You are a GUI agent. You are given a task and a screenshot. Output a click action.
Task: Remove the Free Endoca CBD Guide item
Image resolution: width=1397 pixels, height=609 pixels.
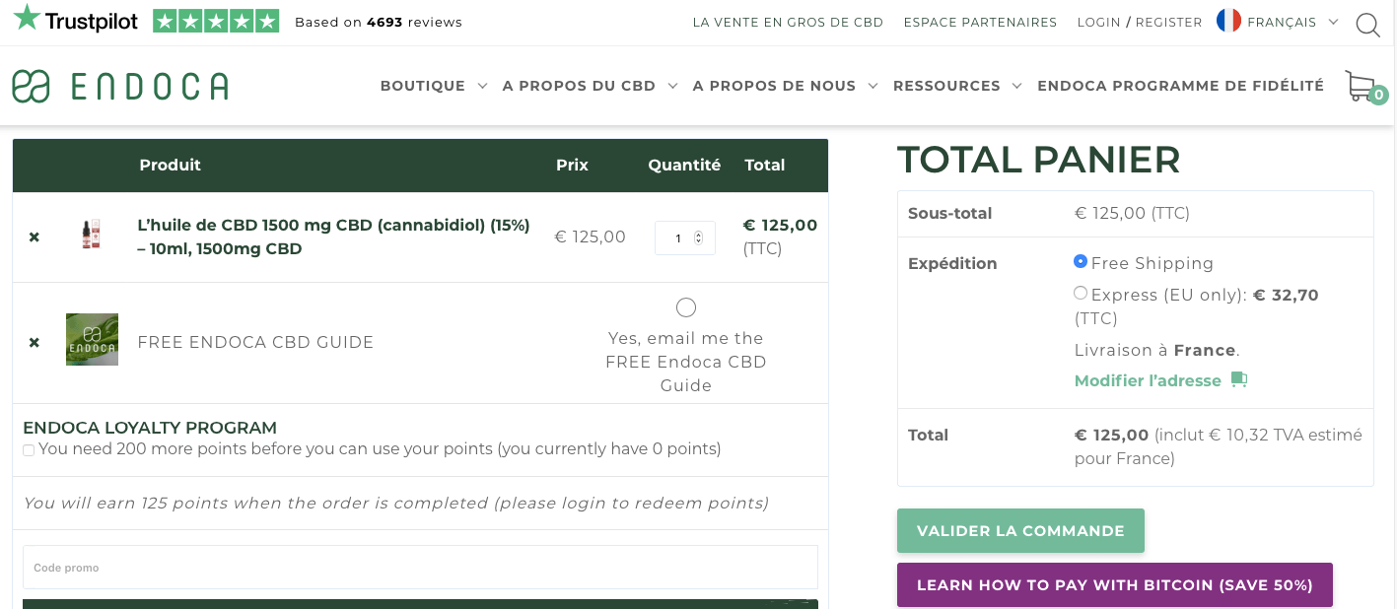click(35, 343)
